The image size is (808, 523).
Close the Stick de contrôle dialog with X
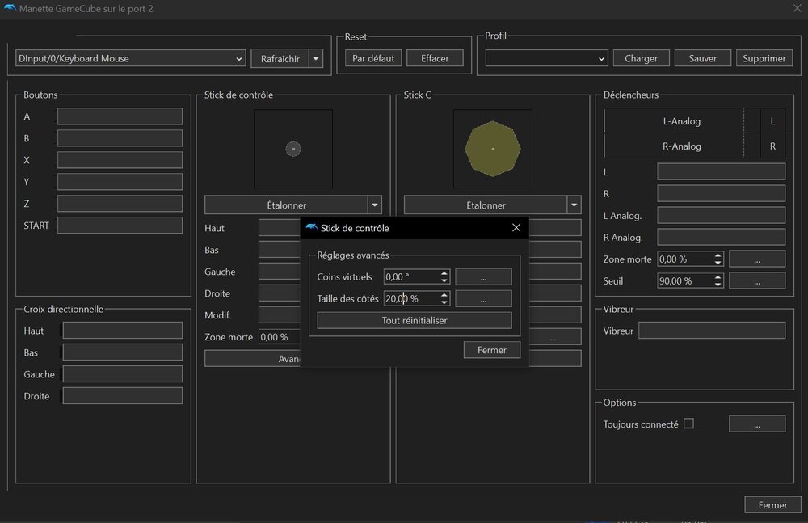[x=516, y=228]
